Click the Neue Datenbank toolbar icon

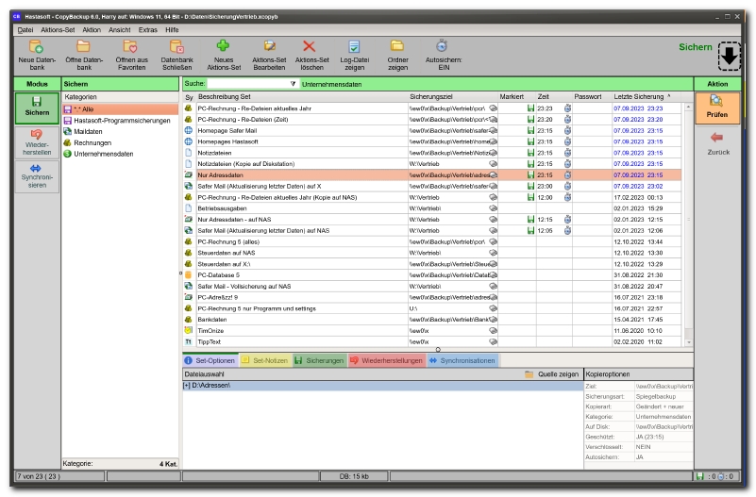38,45
